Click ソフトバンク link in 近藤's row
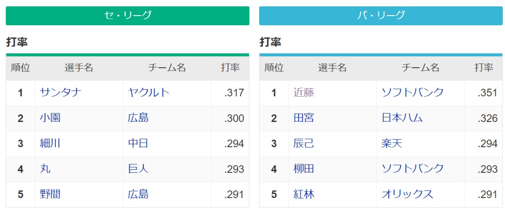Image resolution: width=505 pixels, height=211 pixels. pos(412,92)
